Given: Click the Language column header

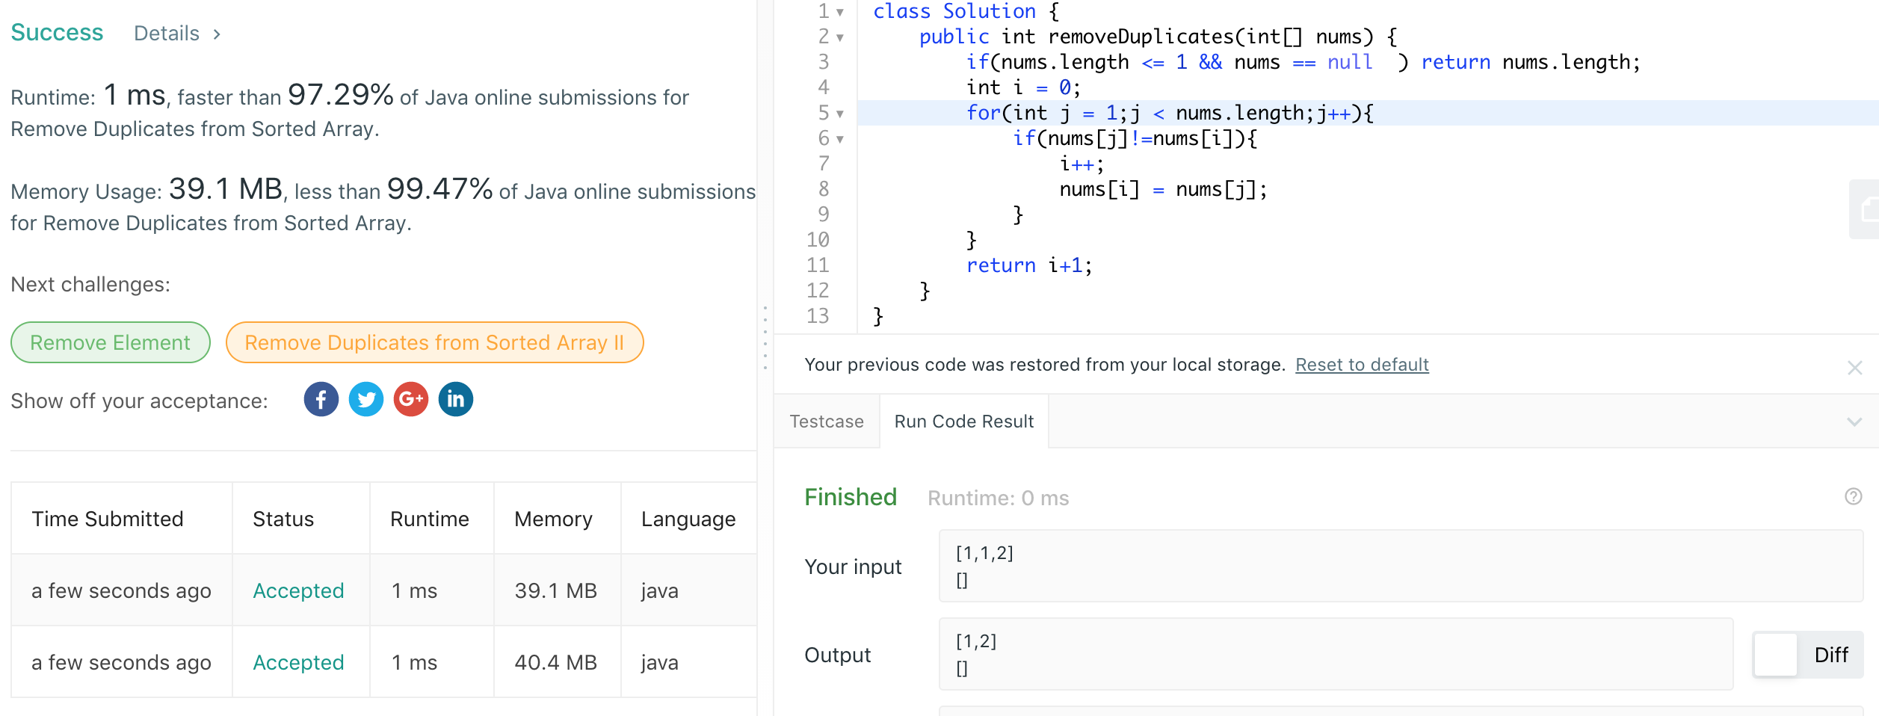Looking at the screenshot, I should pyautogui.click(x=688, y=519).
